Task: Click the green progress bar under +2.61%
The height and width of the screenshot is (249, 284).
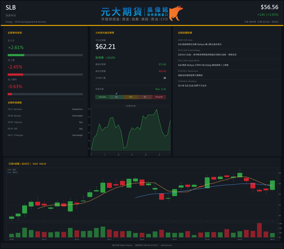Action: pos(16,55)
